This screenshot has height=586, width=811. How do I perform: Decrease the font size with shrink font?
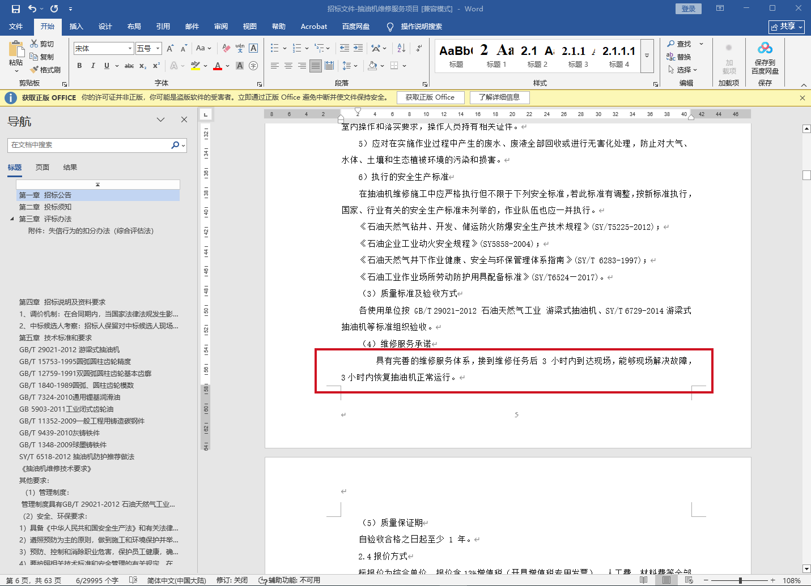tap(184, 49)
